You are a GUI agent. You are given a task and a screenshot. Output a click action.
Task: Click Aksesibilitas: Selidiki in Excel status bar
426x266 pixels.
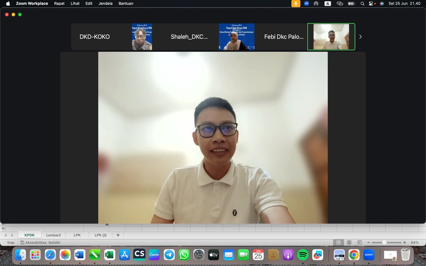pyautogui.click(x=40, y=243)
